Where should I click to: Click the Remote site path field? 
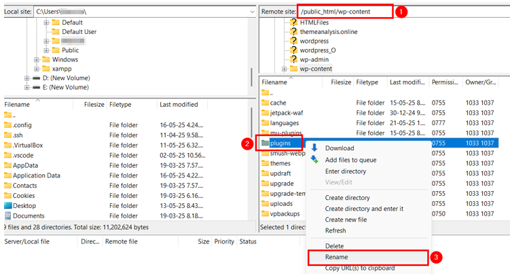[x=403, y=12]
